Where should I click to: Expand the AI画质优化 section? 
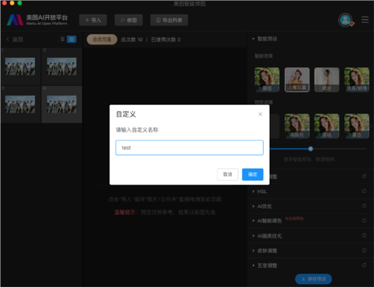pyautogui.click(x=252, y=237)
